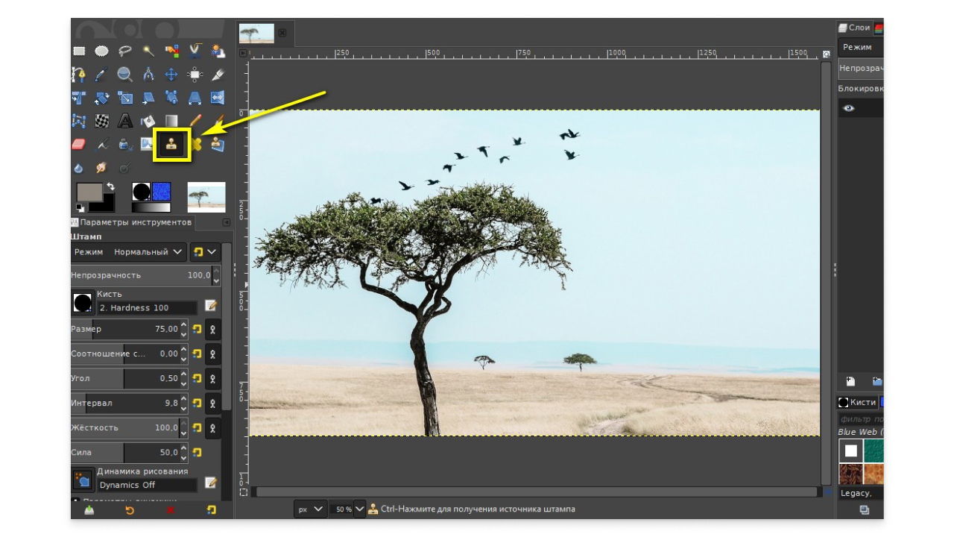
Task: Select the Clone stamp tool
Action: [172, 145]
